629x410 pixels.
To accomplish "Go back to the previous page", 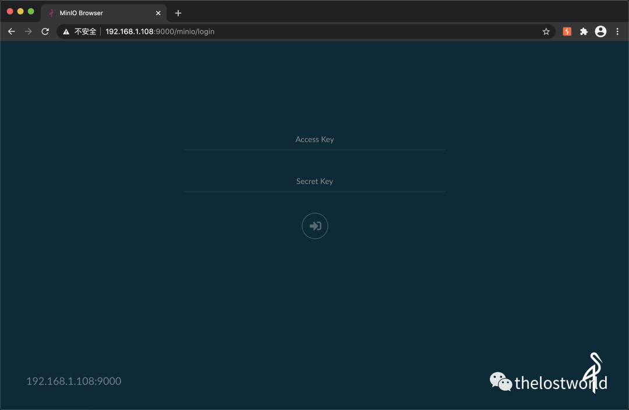I will 12,31.
